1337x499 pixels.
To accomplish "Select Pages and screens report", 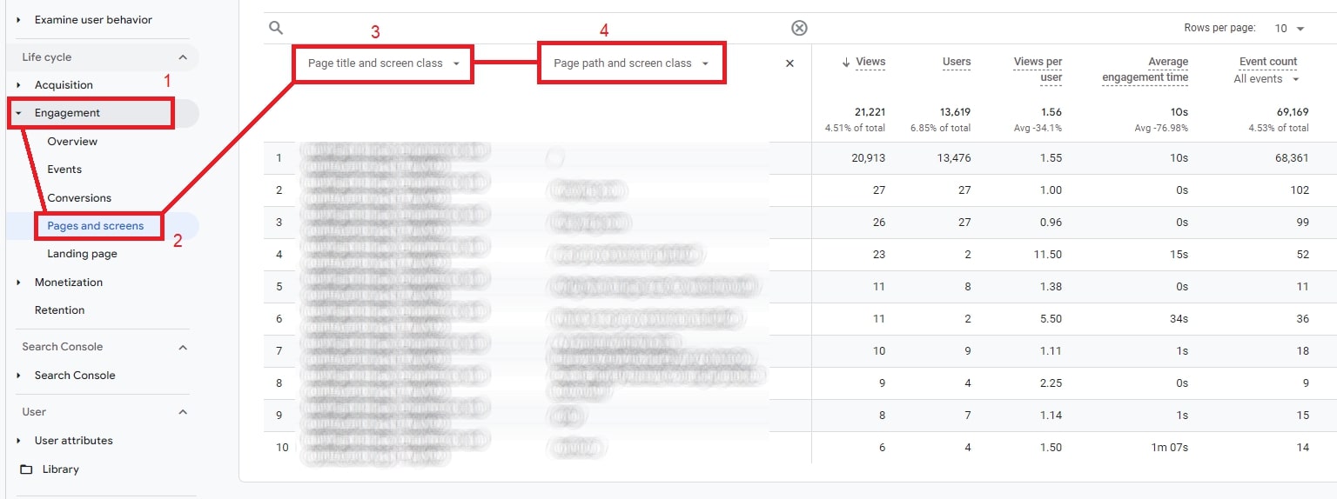I will [96, 226].
